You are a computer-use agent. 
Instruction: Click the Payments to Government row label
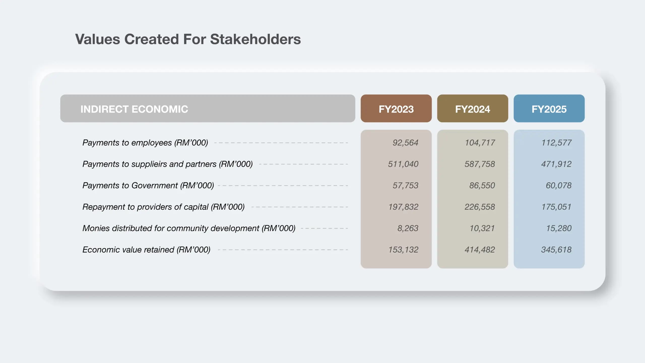(x=148, y=185)
